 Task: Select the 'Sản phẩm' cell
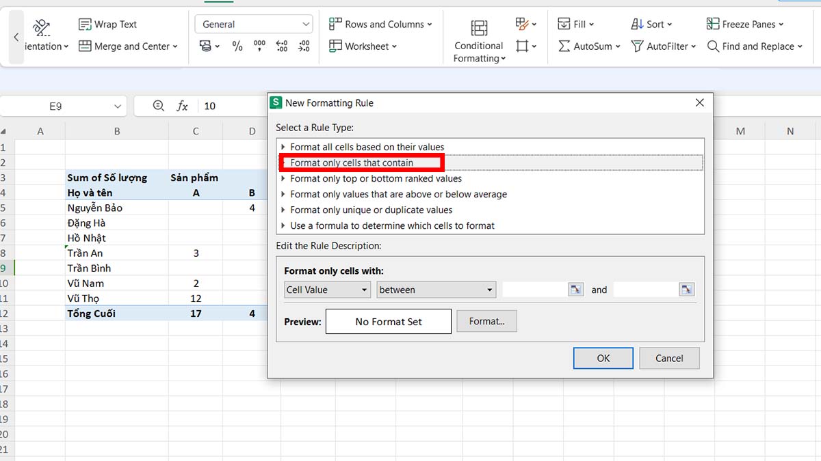click(196, 178)
